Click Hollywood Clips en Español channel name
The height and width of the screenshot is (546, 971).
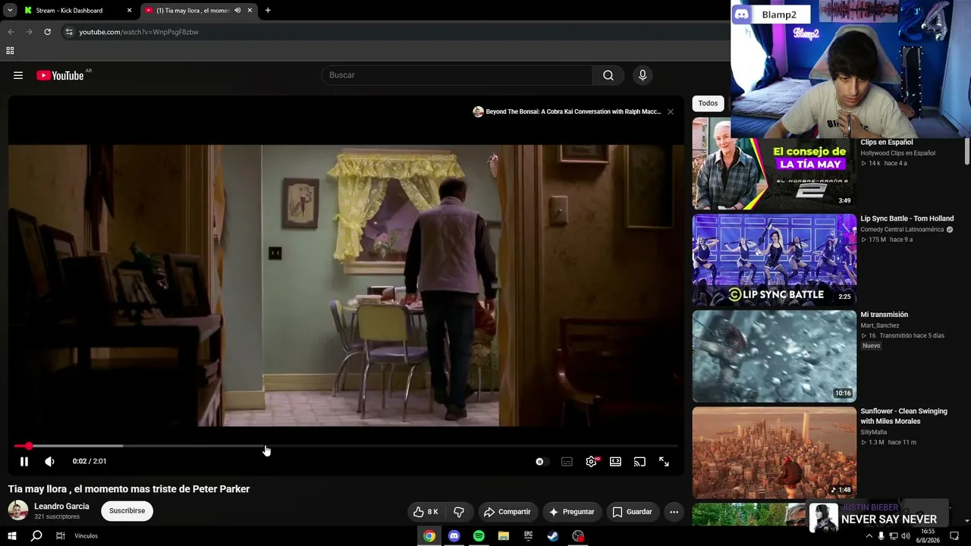(897, 153)
